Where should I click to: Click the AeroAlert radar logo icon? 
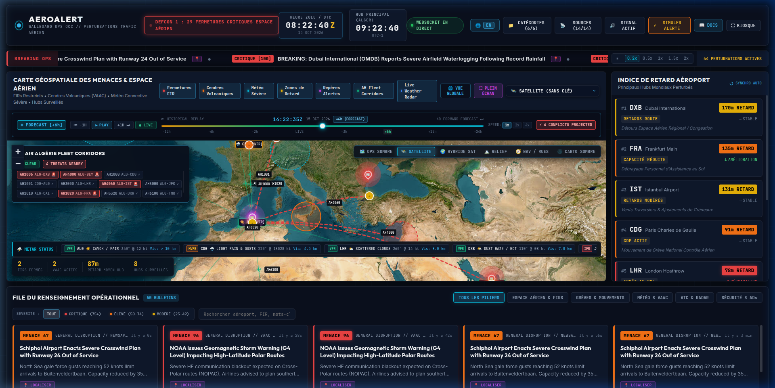point(19,25)
